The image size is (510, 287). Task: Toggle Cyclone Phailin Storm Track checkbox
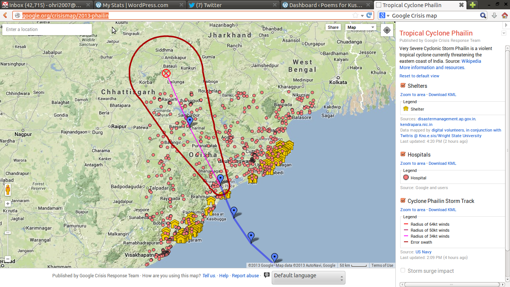point(403,201)
